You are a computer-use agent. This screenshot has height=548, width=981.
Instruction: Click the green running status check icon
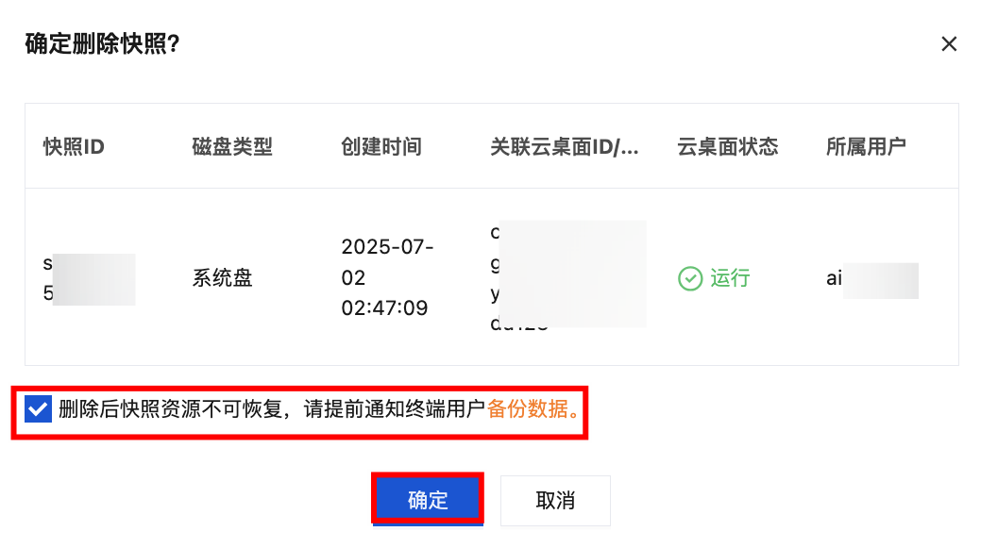tap(691, 278)
